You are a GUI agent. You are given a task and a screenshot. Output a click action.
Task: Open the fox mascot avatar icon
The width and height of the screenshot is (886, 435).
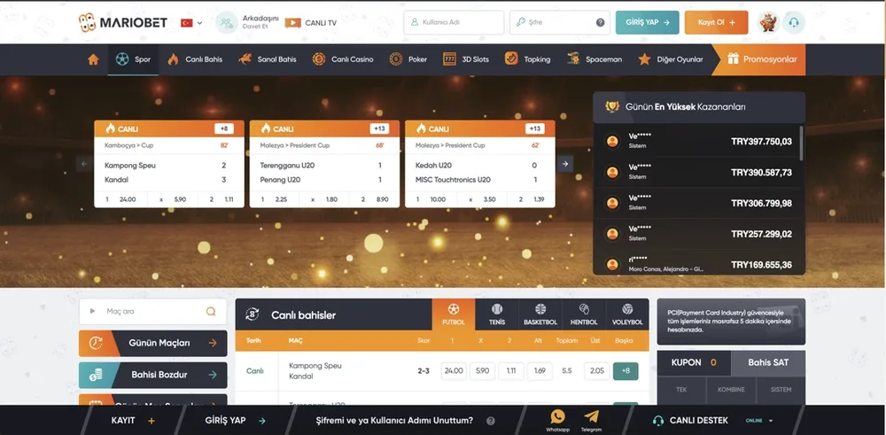[768, 23]
